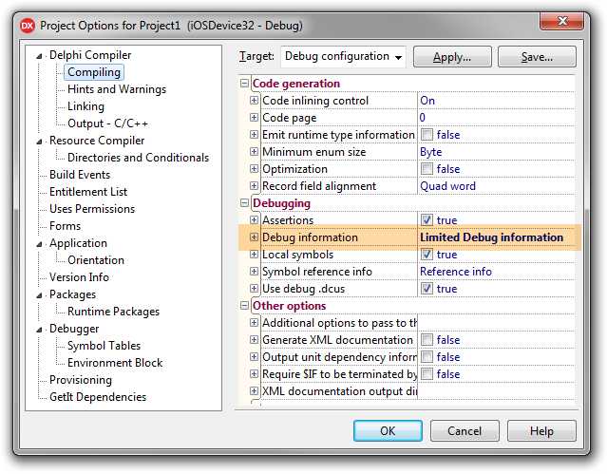Click the Apply... button

(x=452, y=57)
